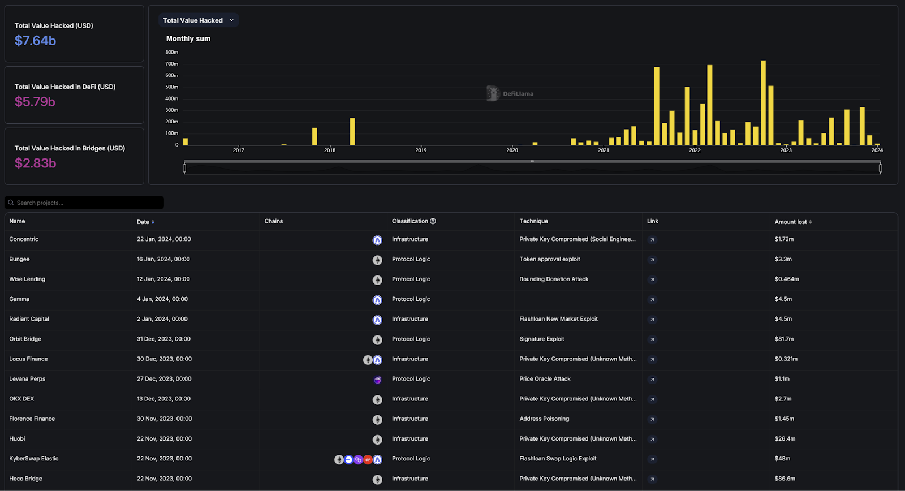The height and width of the screenshot is (491, 905).
Task: Click the Chains column header
Action: pos(273,221)
